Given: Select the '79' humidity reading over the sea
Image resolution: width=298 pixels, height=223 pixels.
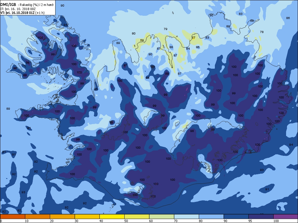Looking at the screenshot, I should 165,29.
